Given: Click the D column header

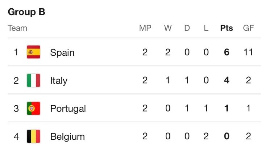Looking at the screenshot, I should tap(187, 28).
